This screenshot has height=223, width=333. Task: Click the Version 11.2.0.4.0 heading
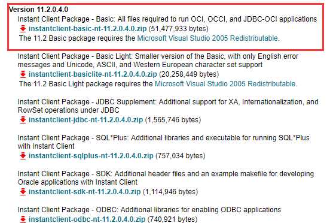tap(38, 10)
